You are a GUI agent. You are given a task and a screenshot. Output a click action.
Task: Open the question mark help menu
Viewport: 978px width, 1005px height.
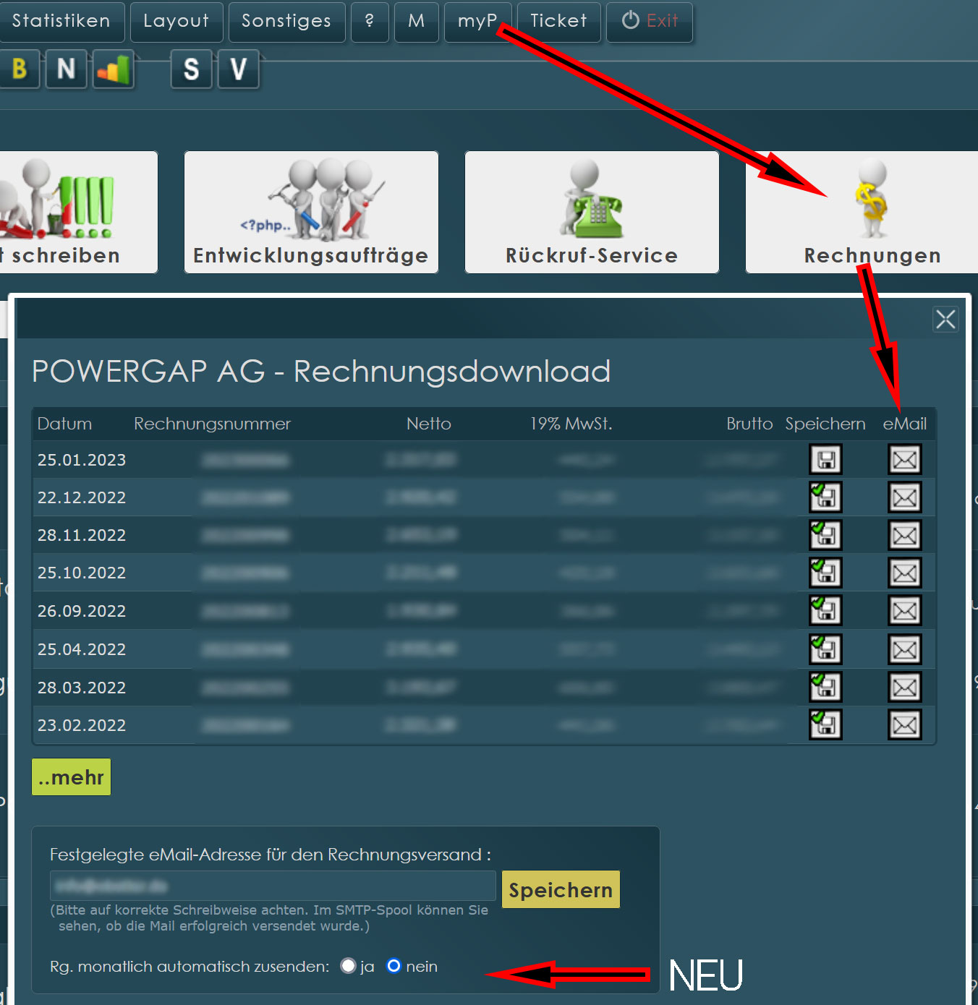tap(370, 22)
